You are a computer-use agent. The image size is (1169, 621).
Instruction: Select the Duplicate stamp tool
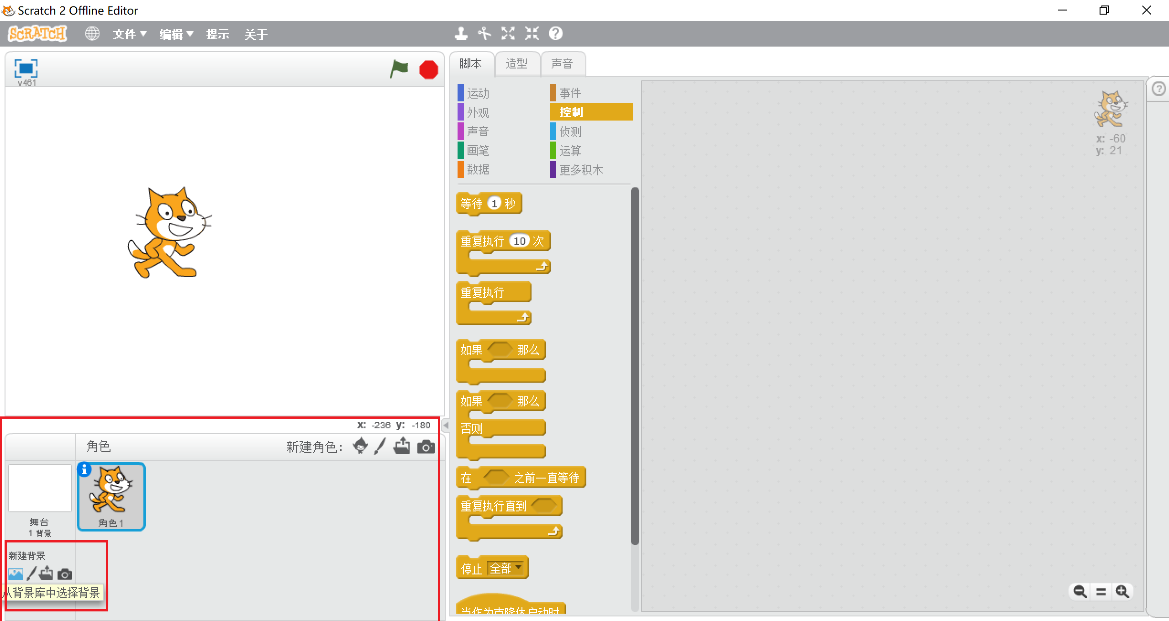461,33
